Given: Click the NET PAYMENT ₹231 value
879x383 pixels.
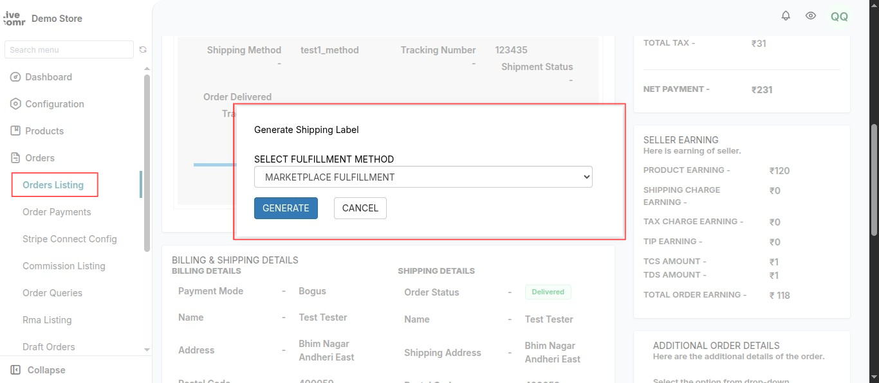Looking at the screenshot, I should (x=762, y=90).
